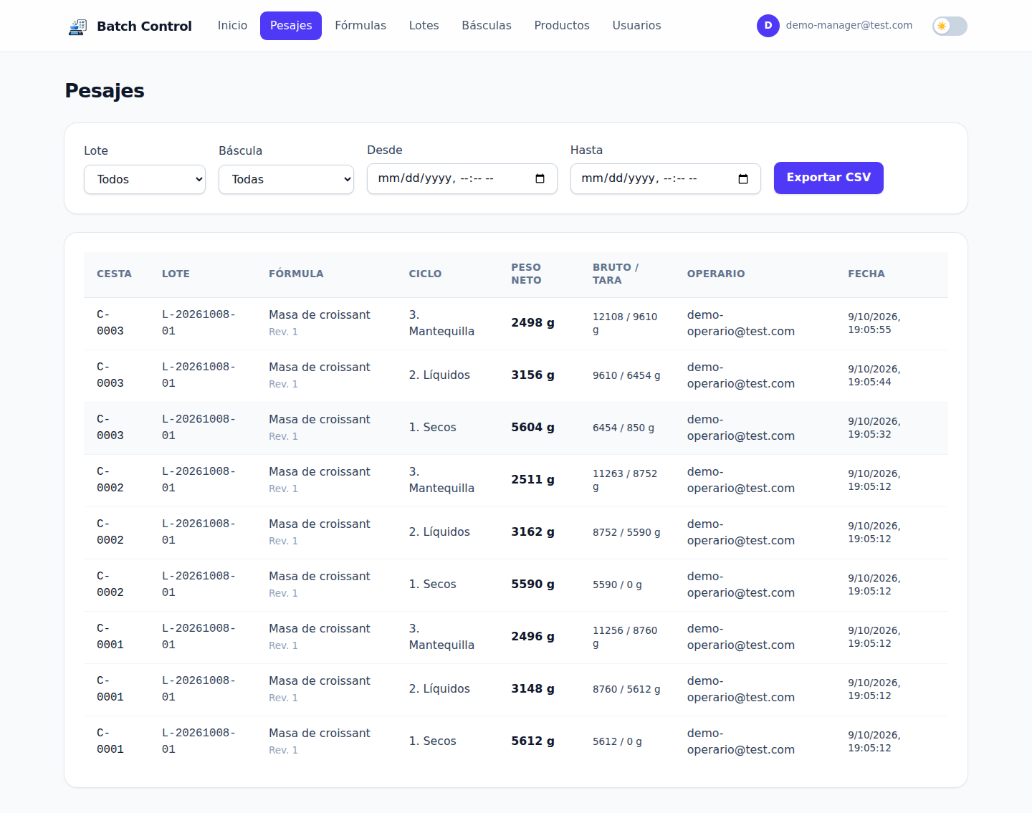
Task: Focus the Desde date-time field
Action: click(462, 178)
